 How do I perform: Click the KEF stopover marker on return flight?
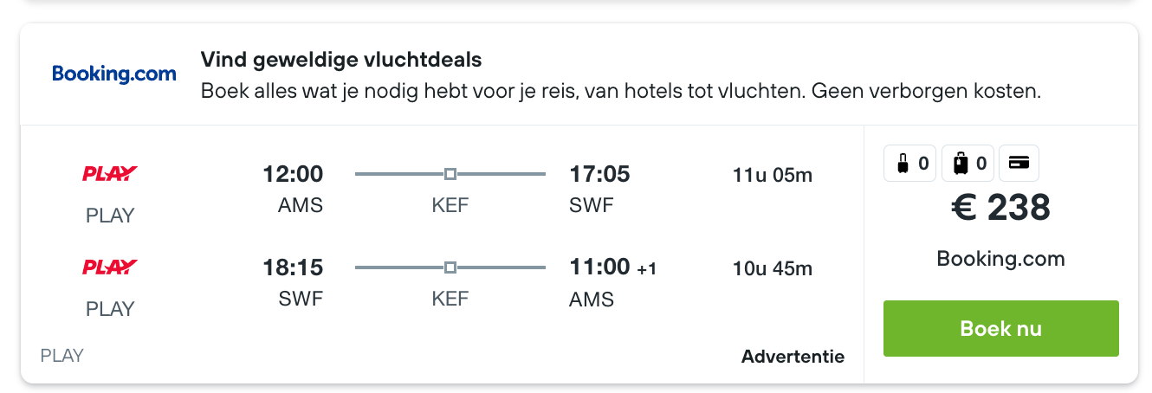pos(450,267)
